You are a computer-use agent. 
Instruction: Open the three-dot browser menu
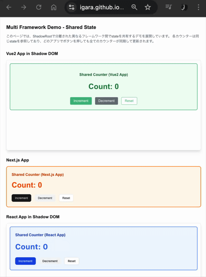pyautogui.click(x=198, y=7)
